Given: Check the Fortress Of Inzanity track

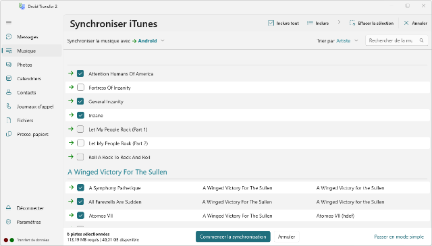Looking at the screenshot, I should [80, 88].
